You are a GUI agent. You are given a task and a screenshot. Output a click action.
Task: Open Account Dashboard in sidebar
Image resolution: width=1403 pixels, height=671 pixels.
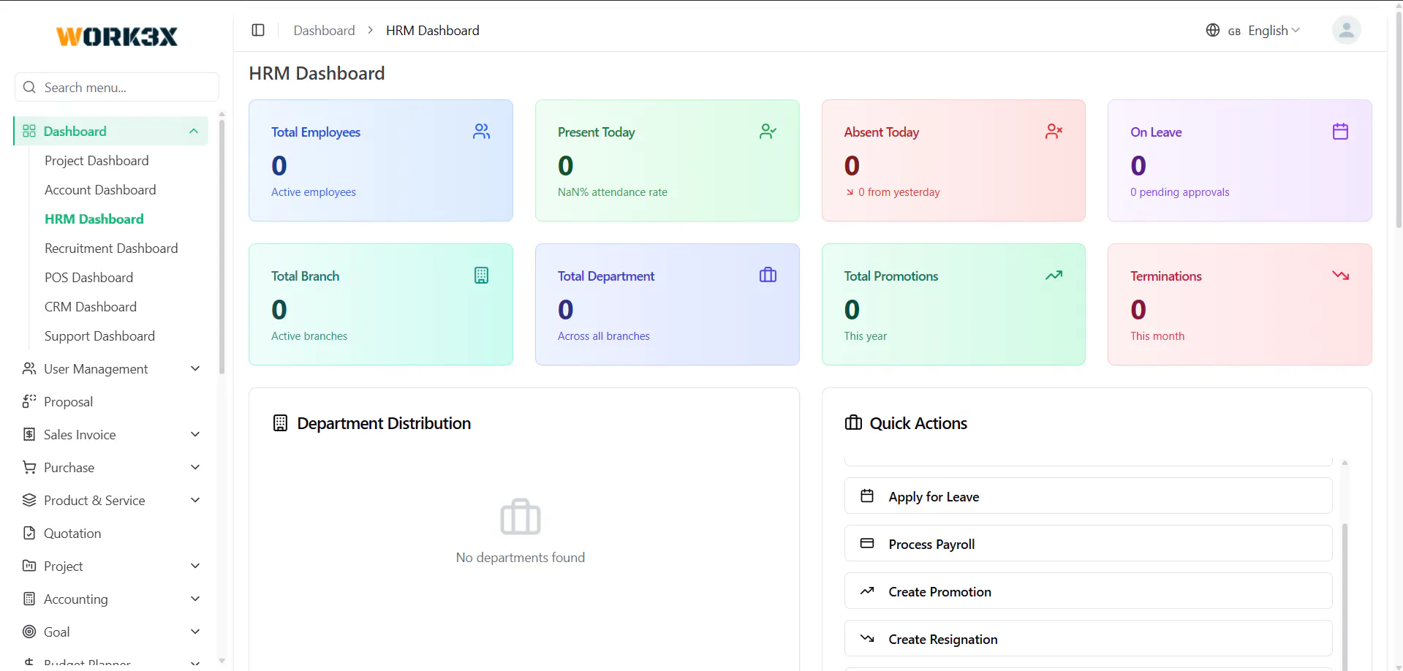[x=100, y=189]
